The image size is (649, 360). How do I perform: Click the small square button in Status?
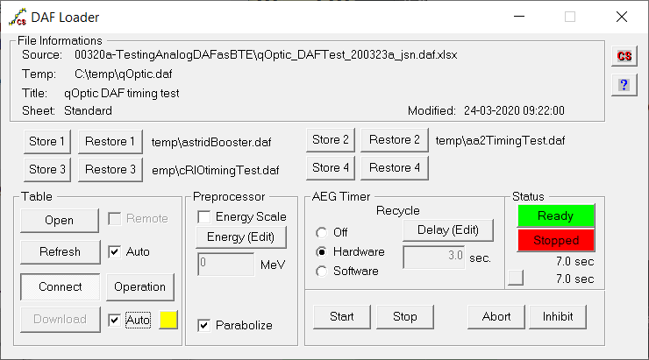click(516, 278)
